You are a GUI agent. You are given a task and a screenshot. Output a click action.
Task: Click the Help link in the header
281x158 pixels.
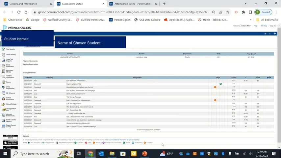[256, 26]
